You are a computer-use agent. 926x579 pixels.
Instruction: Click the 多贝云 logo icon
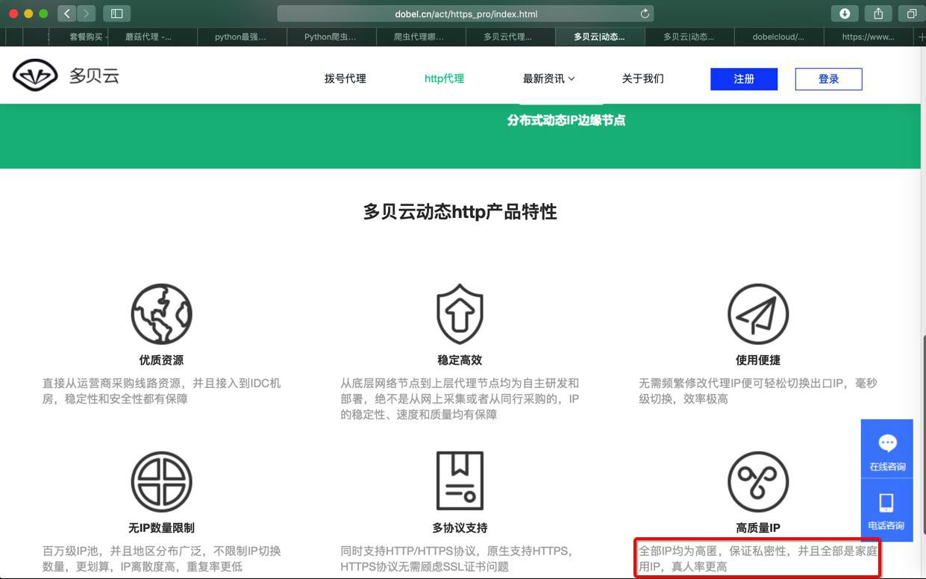34,75
